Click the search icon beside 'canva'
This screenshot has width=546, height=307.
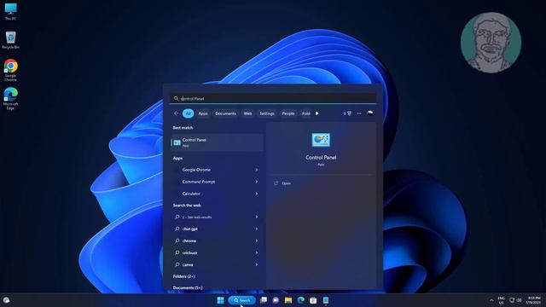[x=177, y=264]
